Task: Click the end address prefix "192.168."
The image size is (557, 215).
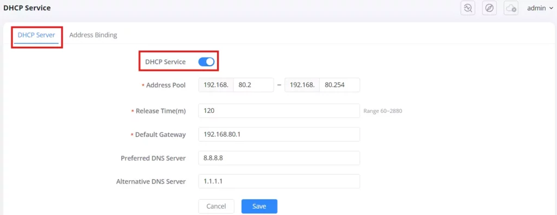Action: click(x=302, y=85)
